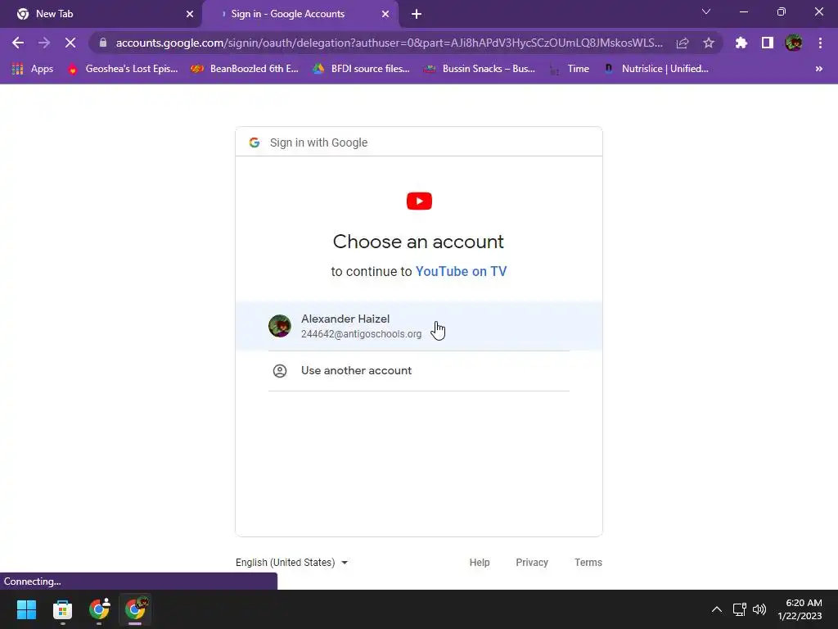Show hidden system tray icons
The height and width of the screenshot is (629, 838).
click(717, 609)
